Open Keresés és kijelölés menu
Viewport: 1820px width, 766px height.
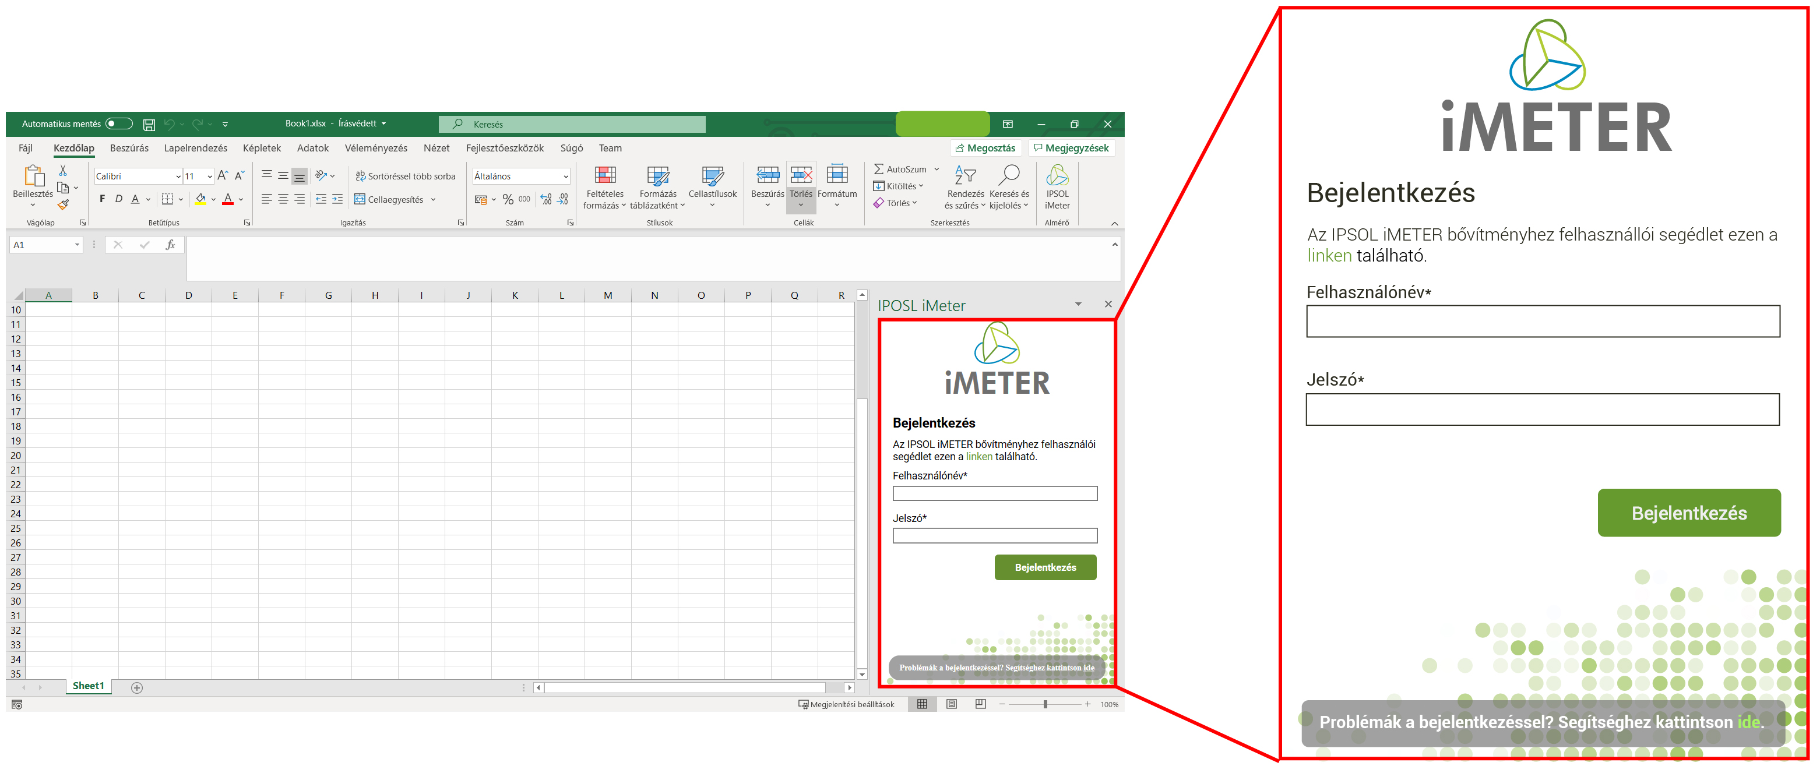coord(1009,188)
